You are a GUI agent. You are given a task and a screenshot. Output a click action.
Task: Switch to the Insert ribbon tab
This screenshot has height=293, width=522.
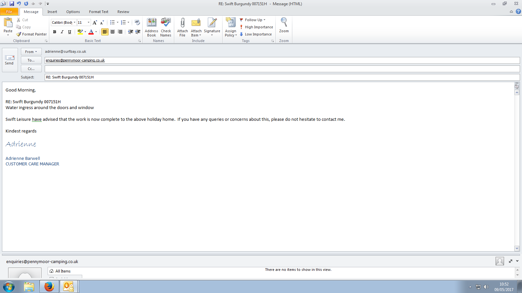tap(52, 12)
